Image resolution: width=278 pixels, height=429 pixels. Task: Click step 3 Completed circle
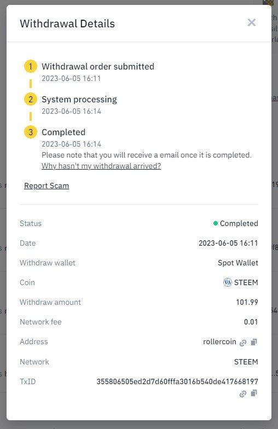click(31, 132)
